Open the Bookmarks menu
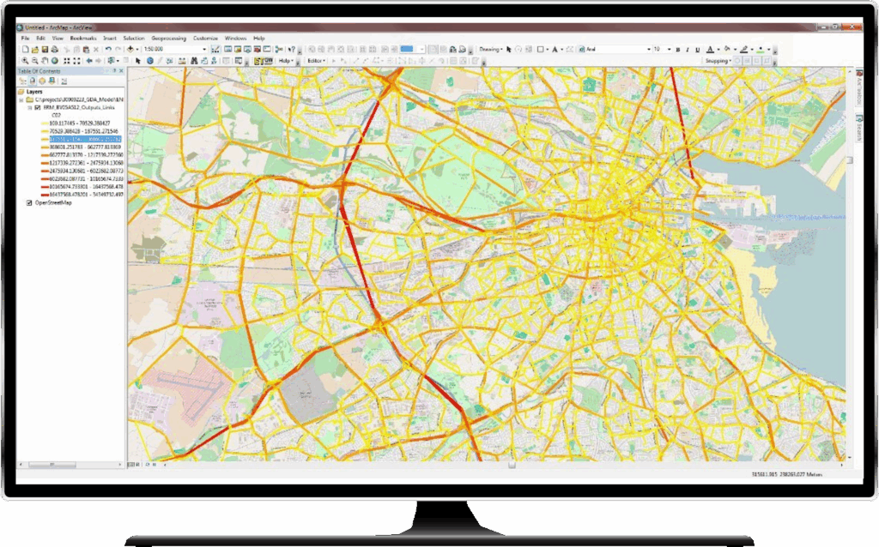 [83, 39]
